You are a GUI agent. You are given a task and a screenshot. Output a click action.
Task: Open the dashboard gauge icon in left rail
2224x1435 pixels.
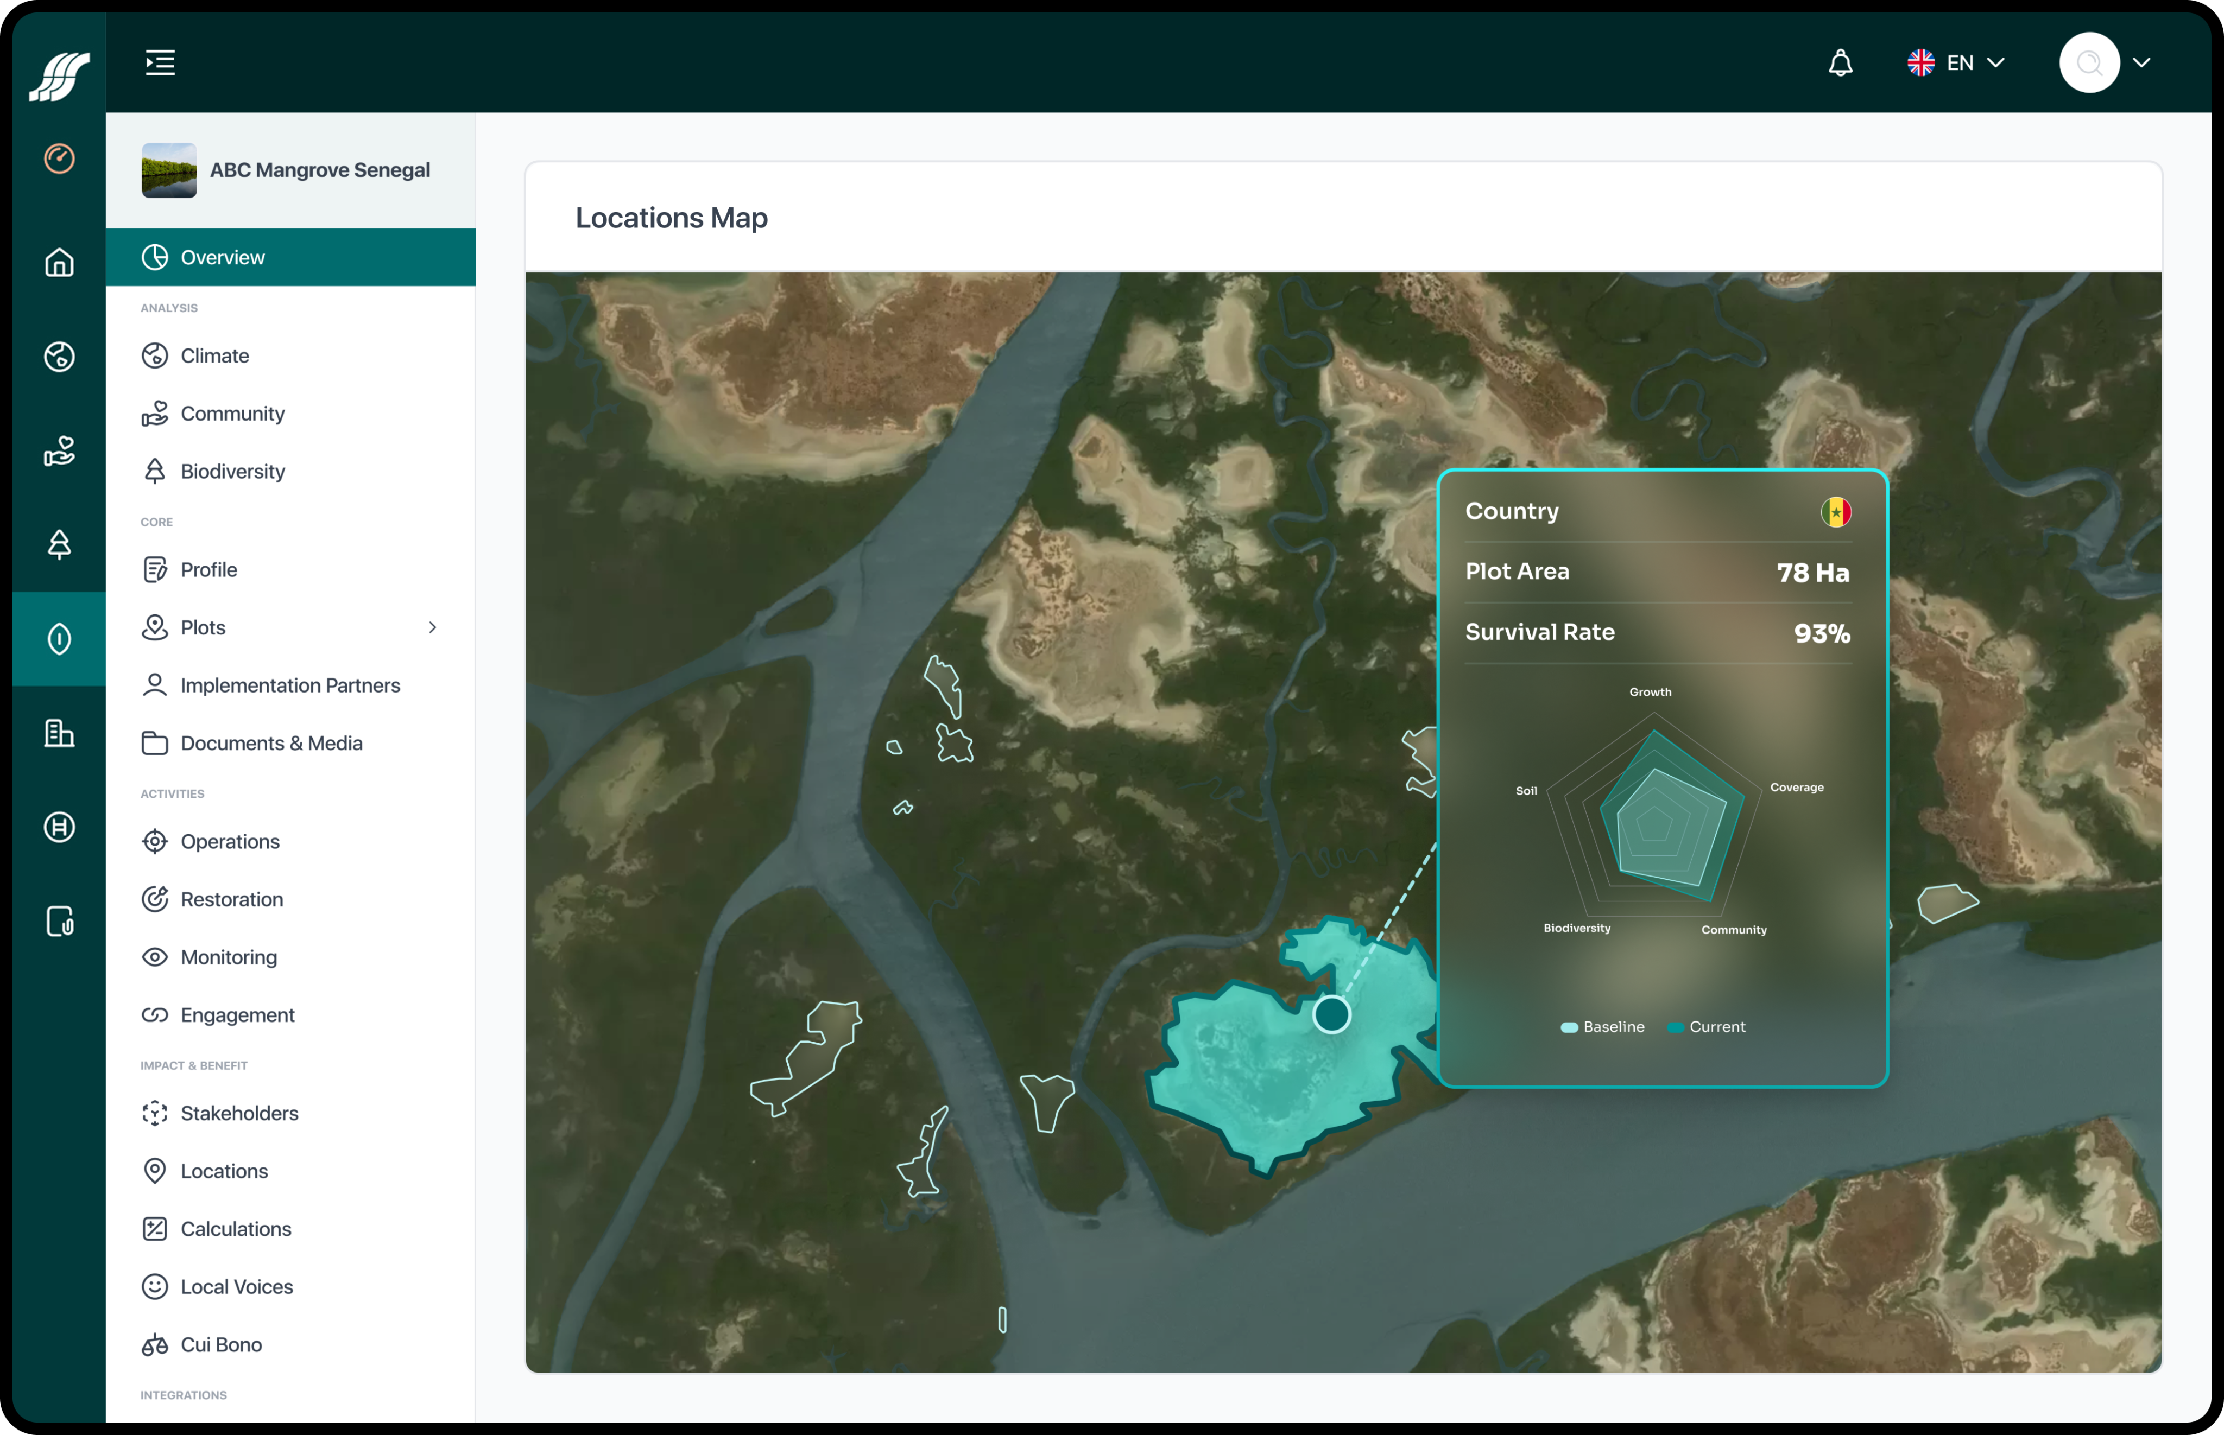tap(60, 158)
